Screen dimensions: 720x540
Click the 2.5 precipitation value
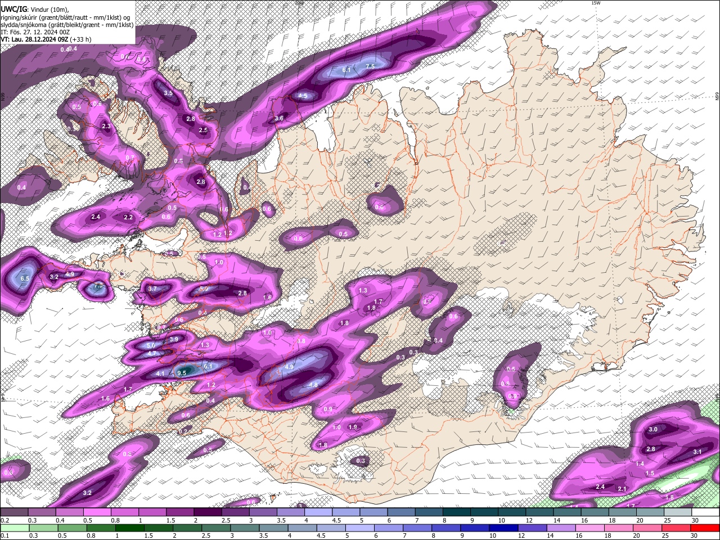tap(203, 130)
